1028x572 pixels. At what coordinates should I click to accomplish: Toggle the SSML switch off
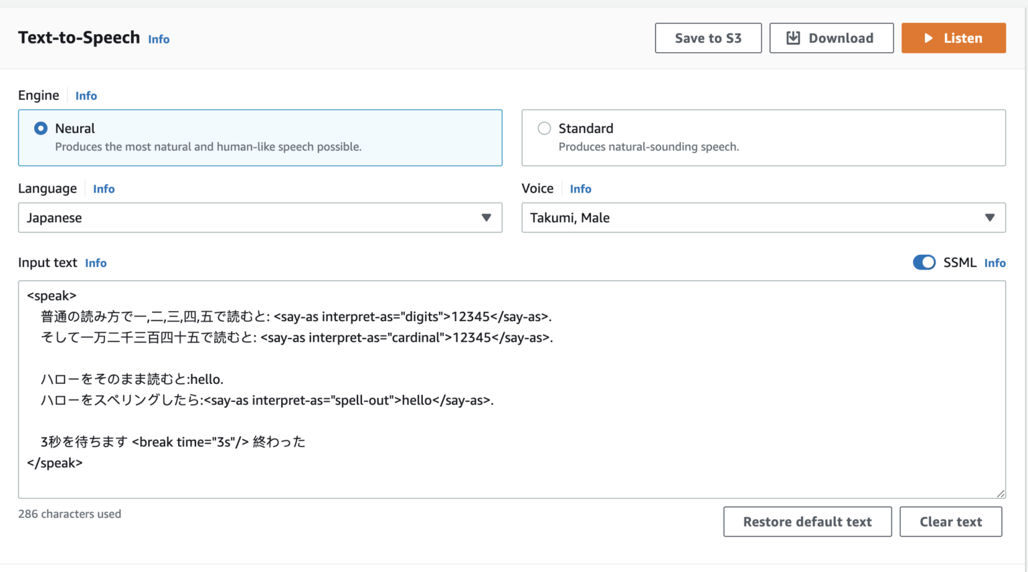(x=924, y=262)
